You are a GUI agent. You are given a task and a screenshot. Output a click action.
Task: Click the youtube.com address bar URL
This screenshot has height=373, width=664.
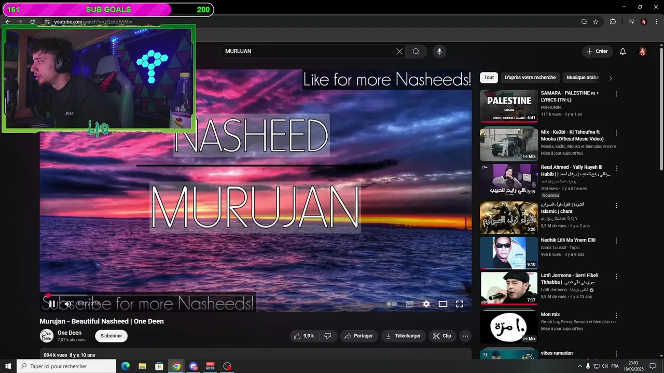[93, 22]
